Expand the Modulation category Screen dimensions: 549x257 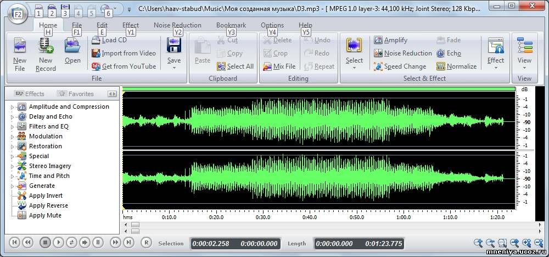[x=12, y=137]
